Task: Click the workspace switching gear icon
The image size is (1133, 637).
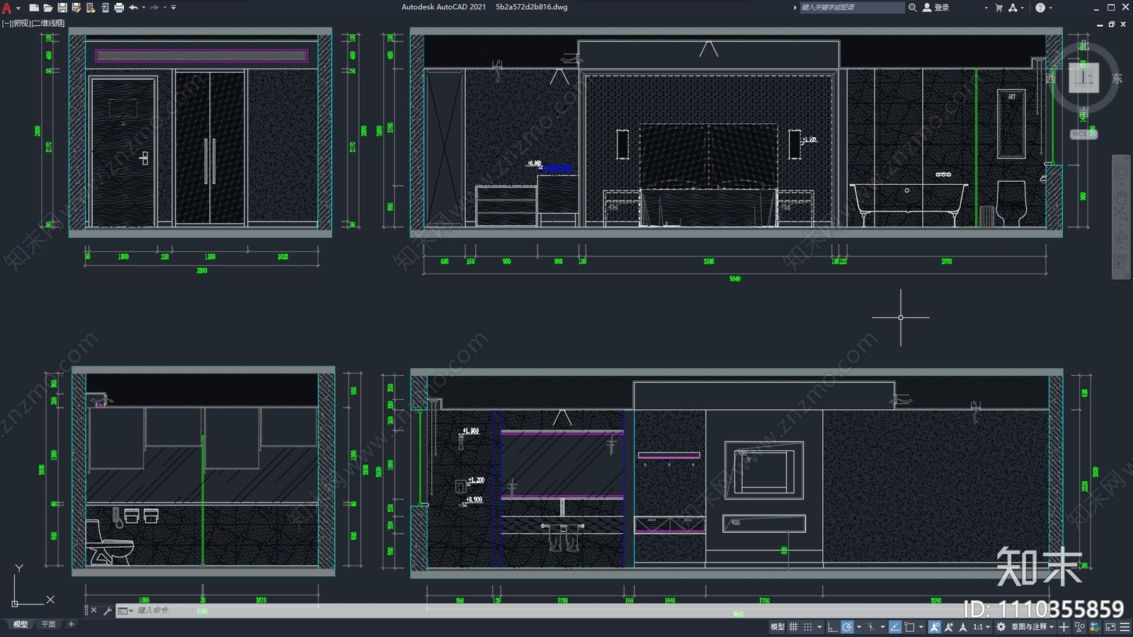Action: (1001, 627)
